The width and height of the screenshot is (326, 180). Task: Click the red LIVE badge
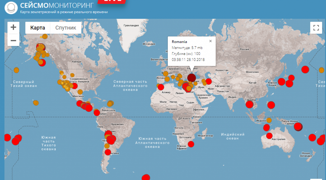pyautogui.click(x=112, y=1)
